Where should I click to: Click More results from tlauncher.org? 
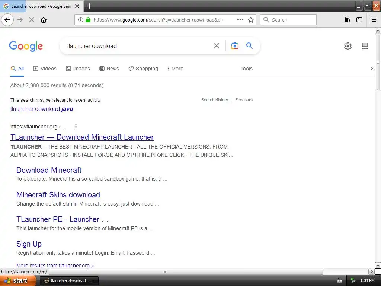tap(55, 266)
